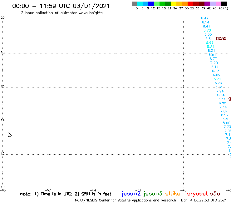Click the wave height value 6.30
Viewport: 231px width, 203px height.
coord(208,34)
